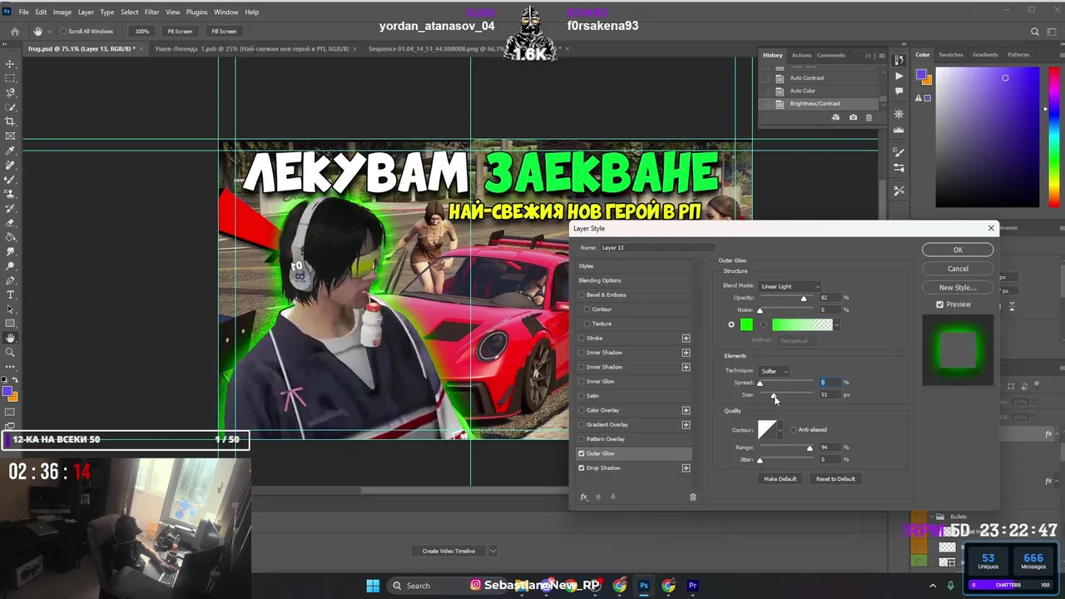
Task: Add another Color Overlay plus icon
Action: pos(686,410)
